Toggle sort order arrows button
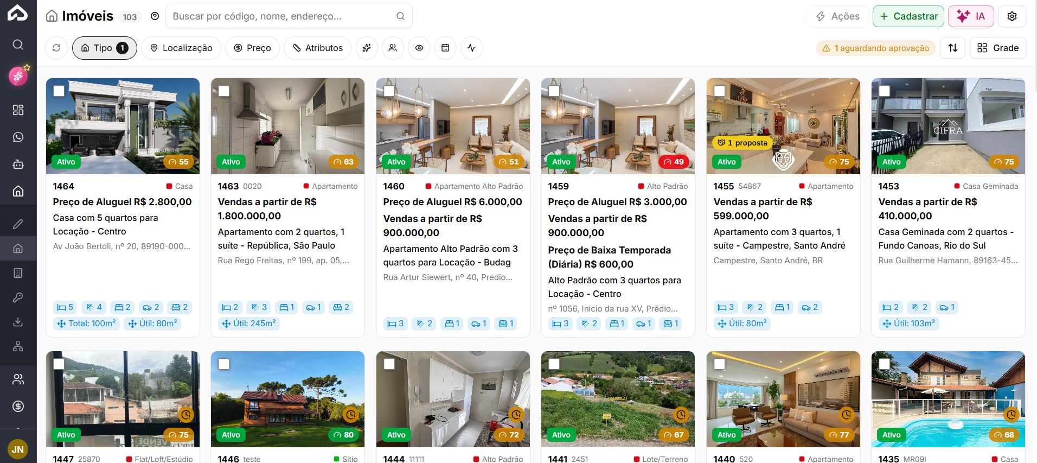This screenshot has height=463, width=1037. [x=953, y=48]
